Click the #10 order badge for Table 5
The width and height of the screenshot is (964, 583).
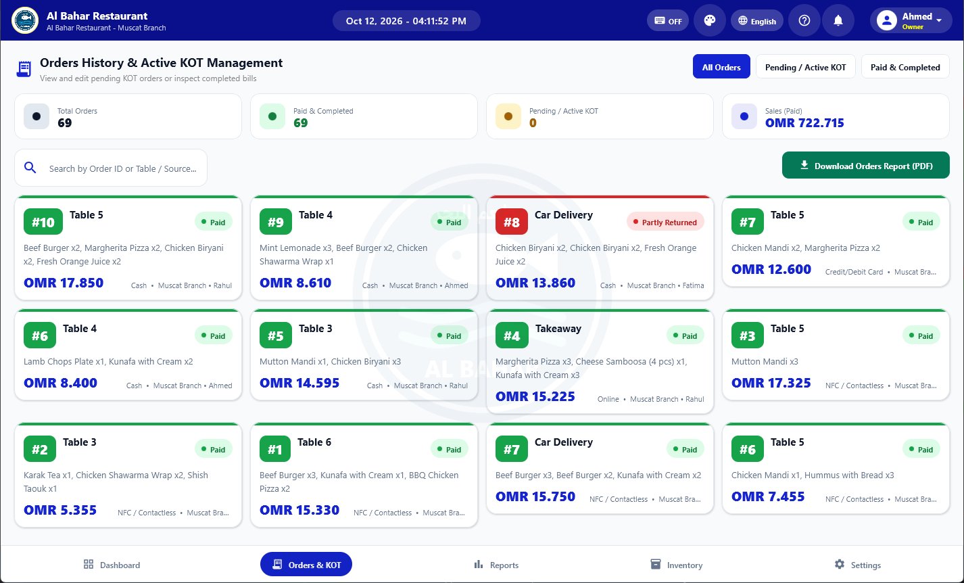(x=43, y=223)
